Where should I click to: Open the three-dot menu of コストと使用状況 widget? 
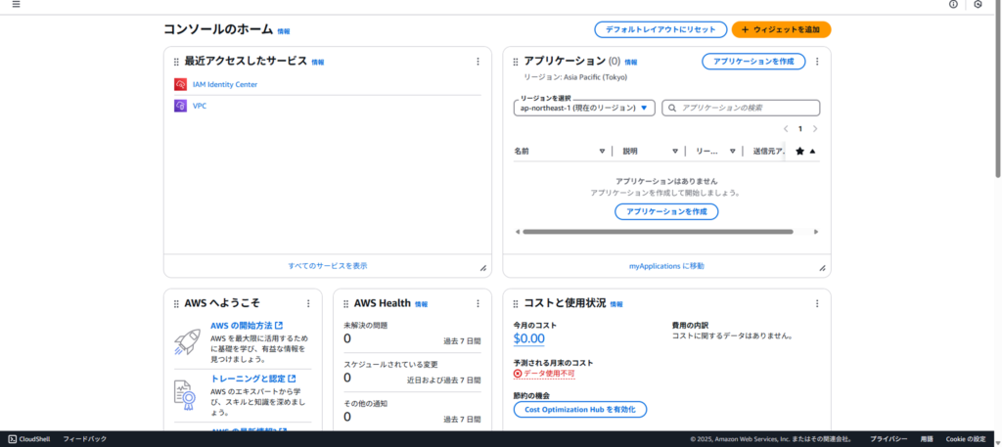[817, 303]
